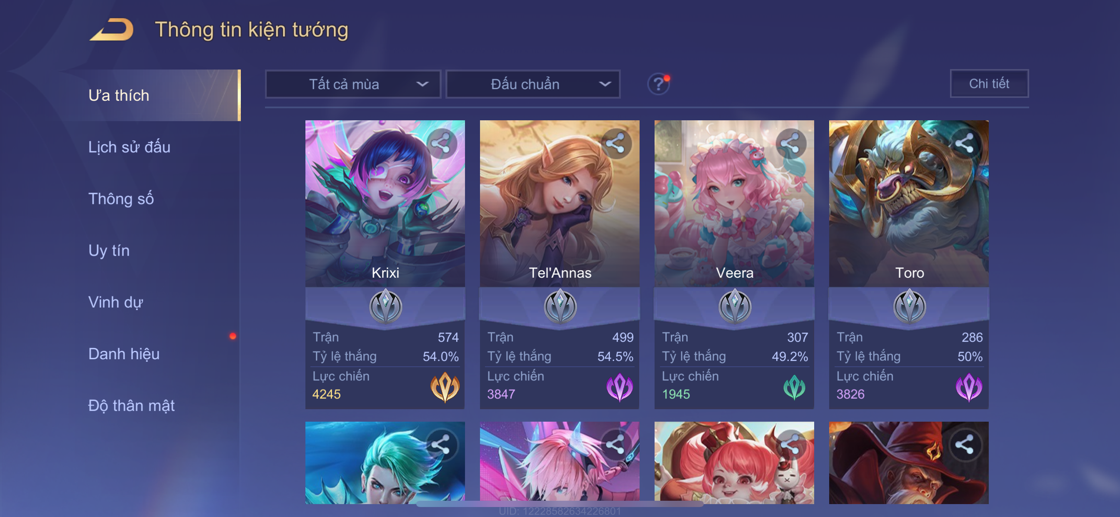
Task: Click the golden back arrow icon
Action: coord(112,30)
